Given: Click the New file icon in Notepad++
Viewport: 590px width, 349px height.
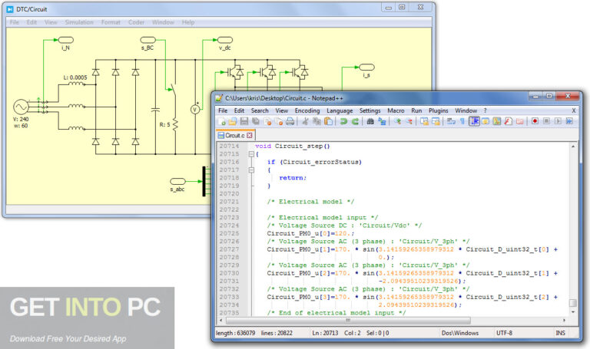Looking at the screenshot, I should pos(221,121).
